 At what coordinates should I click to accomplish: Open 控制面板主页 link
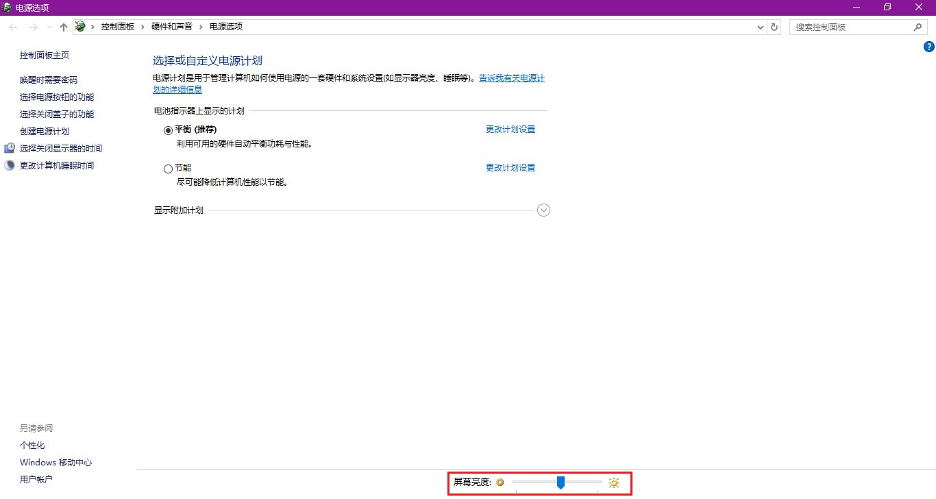click(x=45, y=56)
